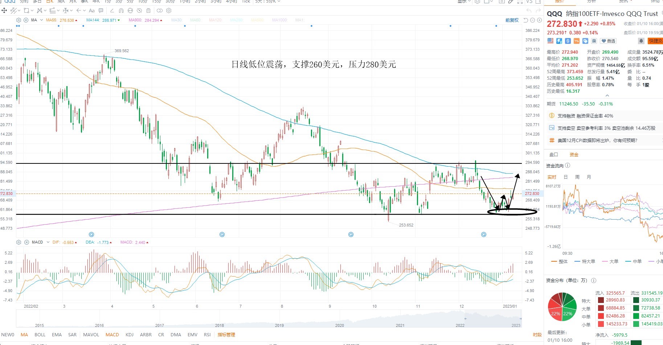Click the blue dollar sign icon

pos(568,41)
